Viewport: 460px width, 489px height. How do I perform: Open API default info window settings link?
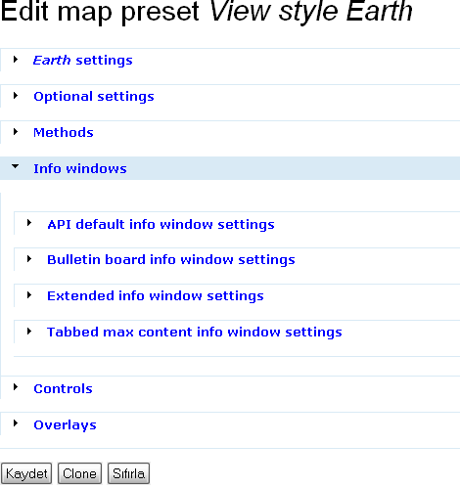click(x=161, y=225)
